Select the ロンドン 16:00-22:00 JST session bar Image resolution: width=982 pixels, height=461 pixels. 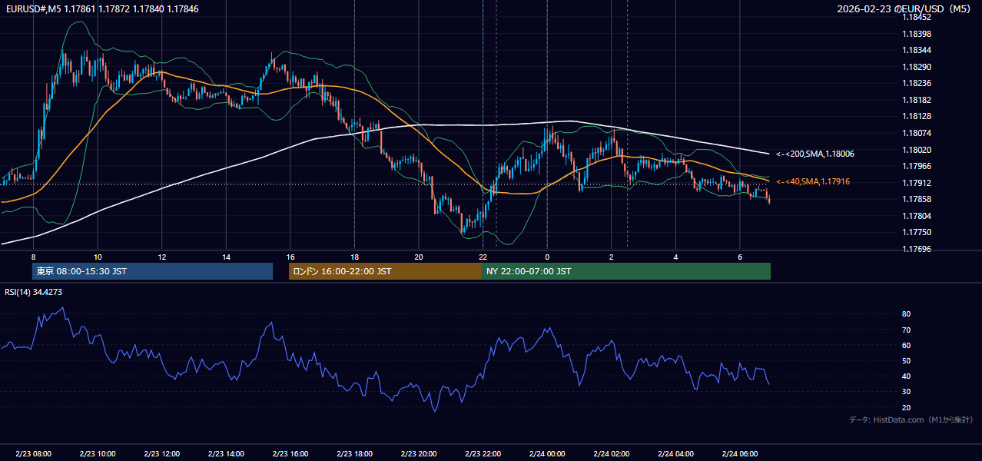coord(385,271)
